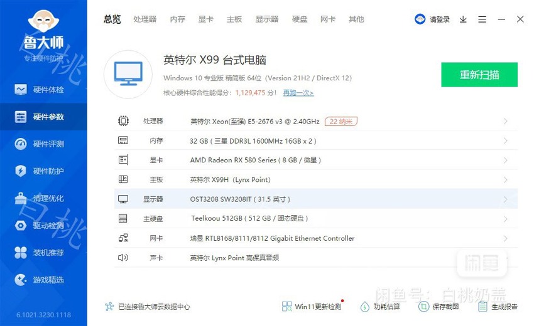
Task: Open Win11更新检测 tool
Action: pos(312,307)
